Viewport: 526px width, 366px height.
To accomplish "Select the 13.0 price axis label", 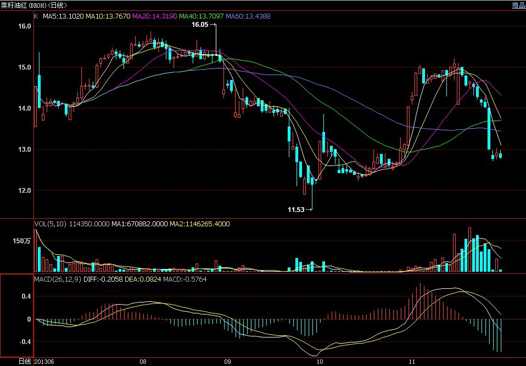I will (25, 150).
